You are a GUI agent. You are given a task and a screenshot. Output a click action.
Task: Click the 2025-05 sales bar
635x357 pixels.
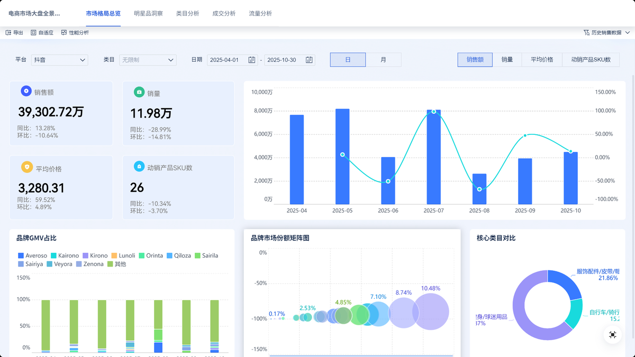[342, 157]
